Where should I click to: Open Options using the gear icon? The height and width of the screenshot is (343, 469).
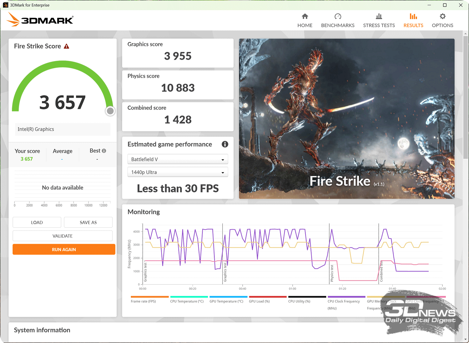(442, 17)
